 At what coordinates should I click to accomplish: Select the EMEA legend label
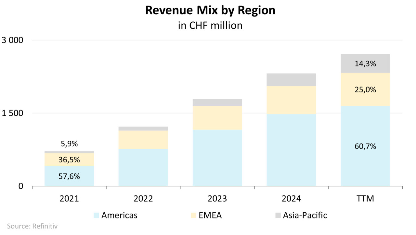click(210, 215)
